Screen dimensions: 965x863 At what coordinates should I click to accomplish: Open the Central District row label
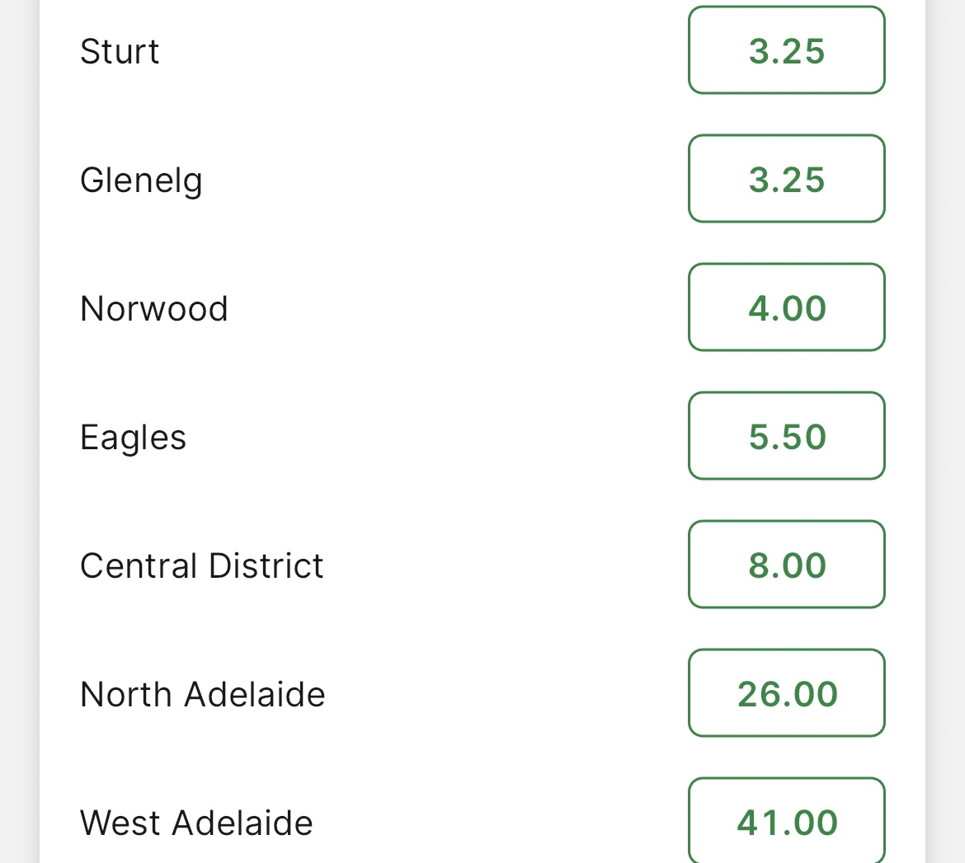201,565
